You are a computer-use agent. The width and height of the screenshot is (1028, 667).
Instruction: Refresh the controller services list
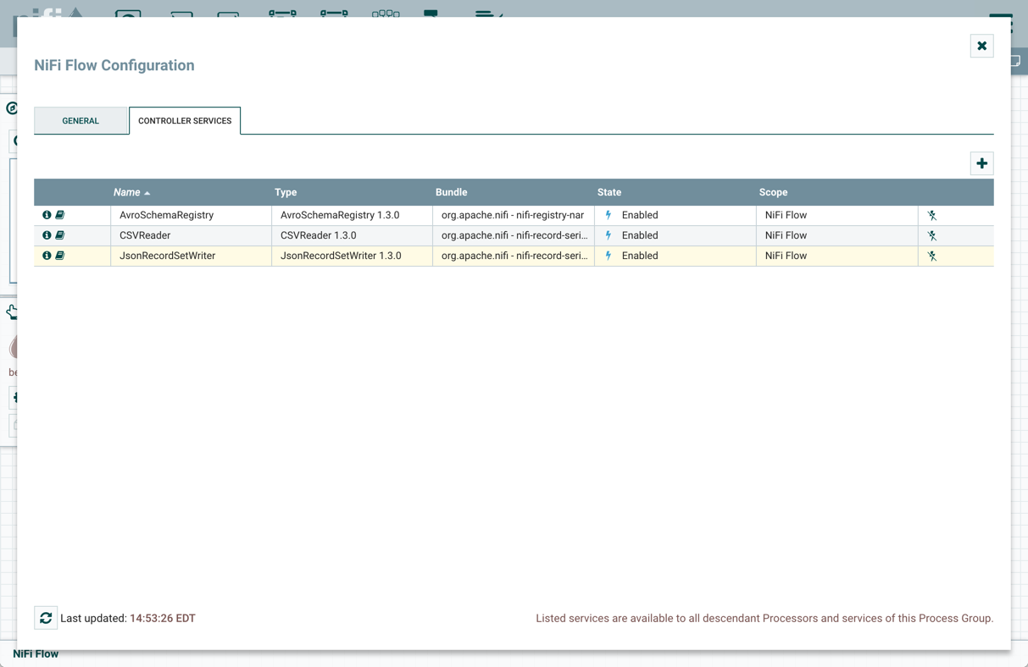(x=46, y=618)
